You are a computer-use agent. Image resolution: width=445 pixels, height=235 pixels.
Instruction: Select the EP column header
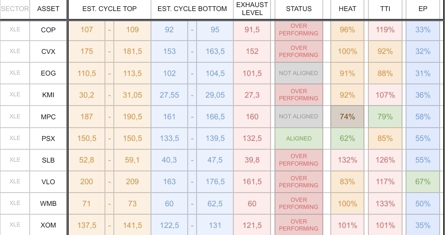coord(423,9)
